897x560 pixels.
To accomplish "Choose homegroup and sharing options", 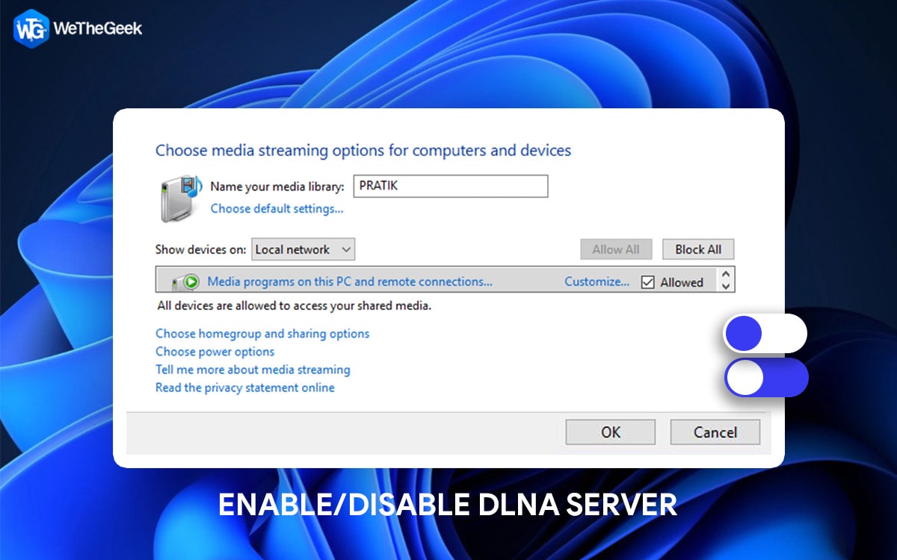I will [262, 333].
